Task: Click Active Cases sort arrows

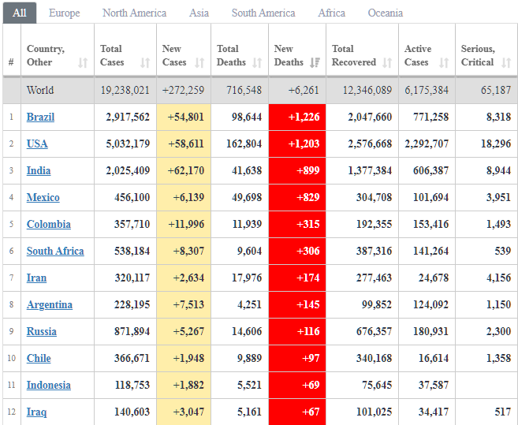Action: point(444,63)
